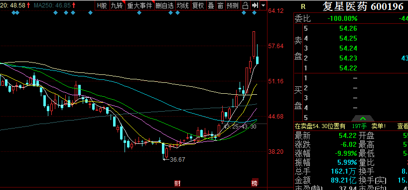
Task: Click the 36.67 low price label
Action: coord(177,160)
